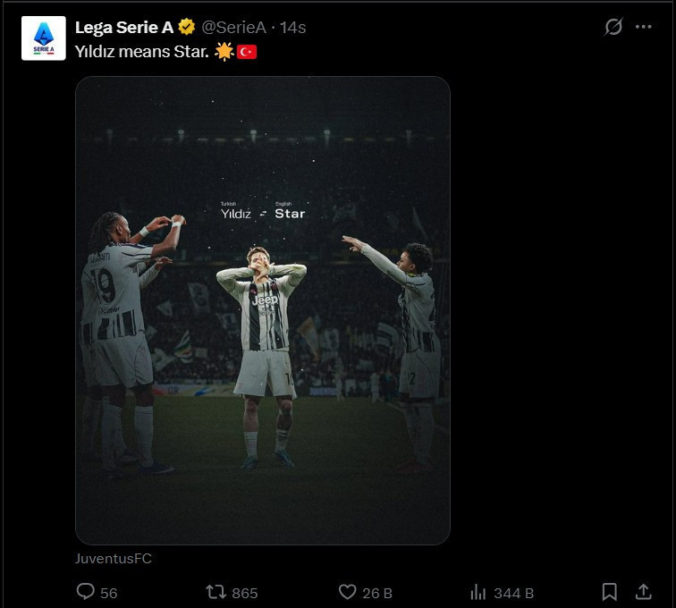The image size is (676, 608).
Task: Open the Lega Serie A display name
Action: (124, 28)
